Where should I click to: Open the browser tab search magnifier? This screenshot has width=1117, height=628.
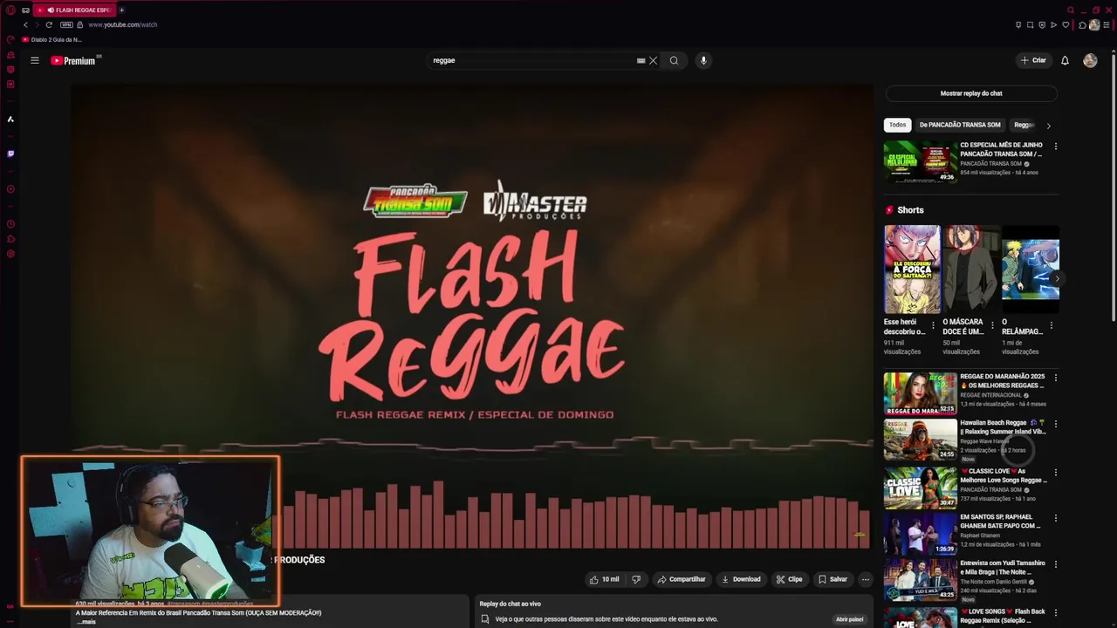pyautogui.click(x=1071, y=10)
